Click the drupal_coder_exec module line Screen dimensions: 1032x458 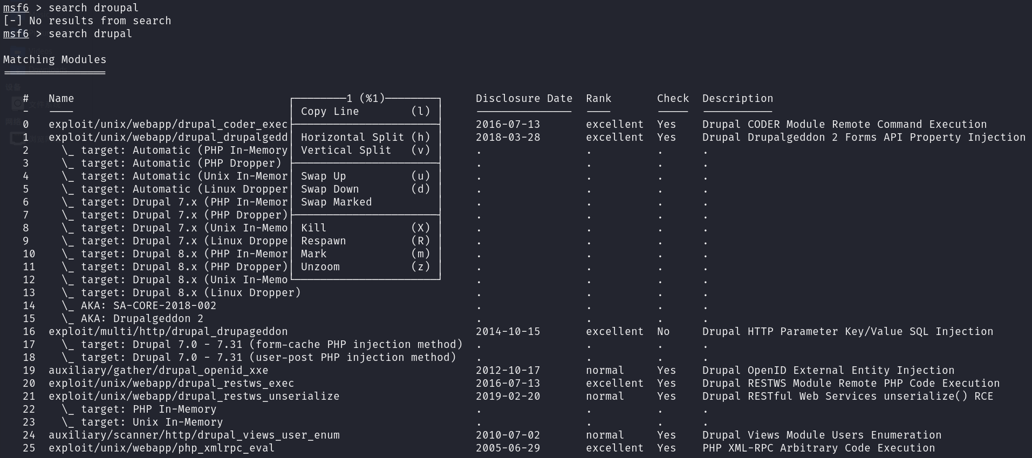168,124
